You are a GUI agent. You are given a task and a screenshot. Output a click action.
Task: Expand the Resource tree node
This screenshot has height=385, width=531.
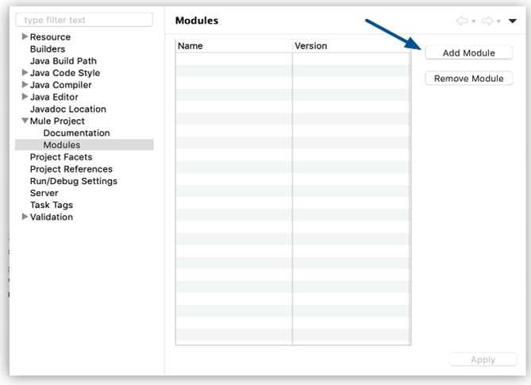25,37
